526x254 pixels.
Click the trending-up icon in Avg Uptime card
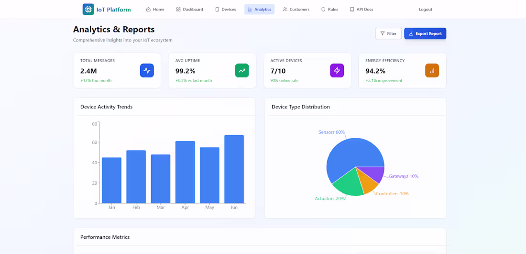242,70
